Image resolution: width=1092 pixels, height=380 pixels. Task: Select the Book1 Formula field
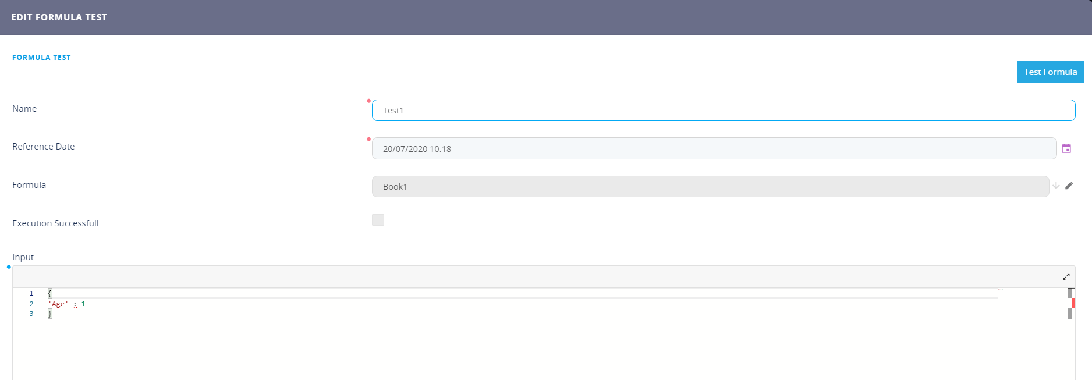pos(710,187)
